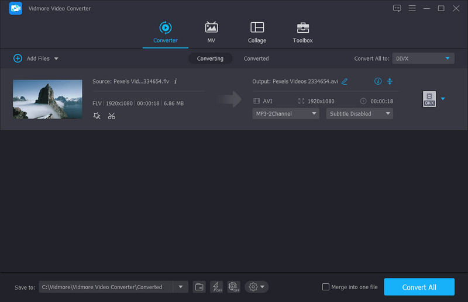This screenshot has height=302, width=468.
Task: Click the output media info icon
Action: coord(378,81)
